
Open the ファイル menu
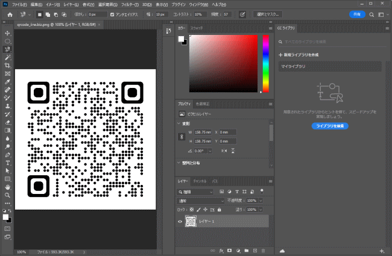tap(19, 4)
